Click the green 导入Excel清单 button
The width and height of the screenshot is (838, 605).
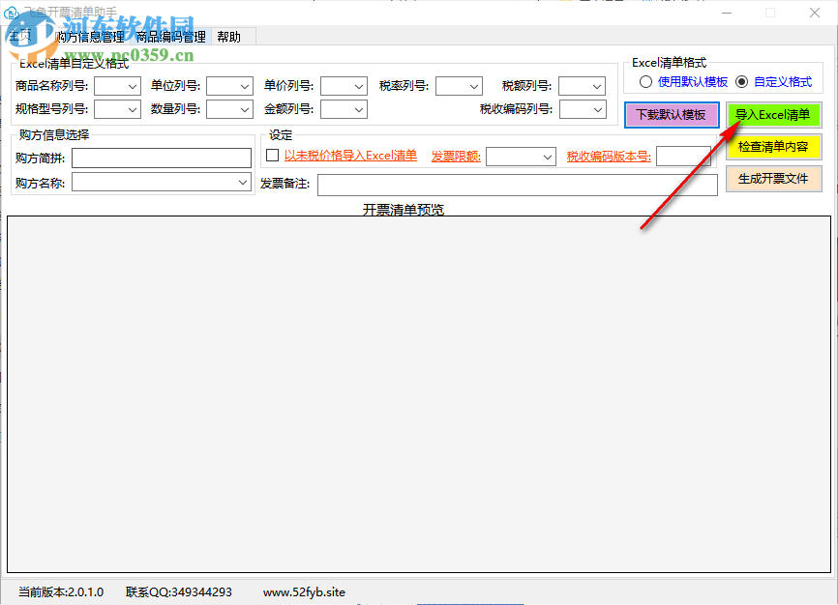click(x=773, y=115)
